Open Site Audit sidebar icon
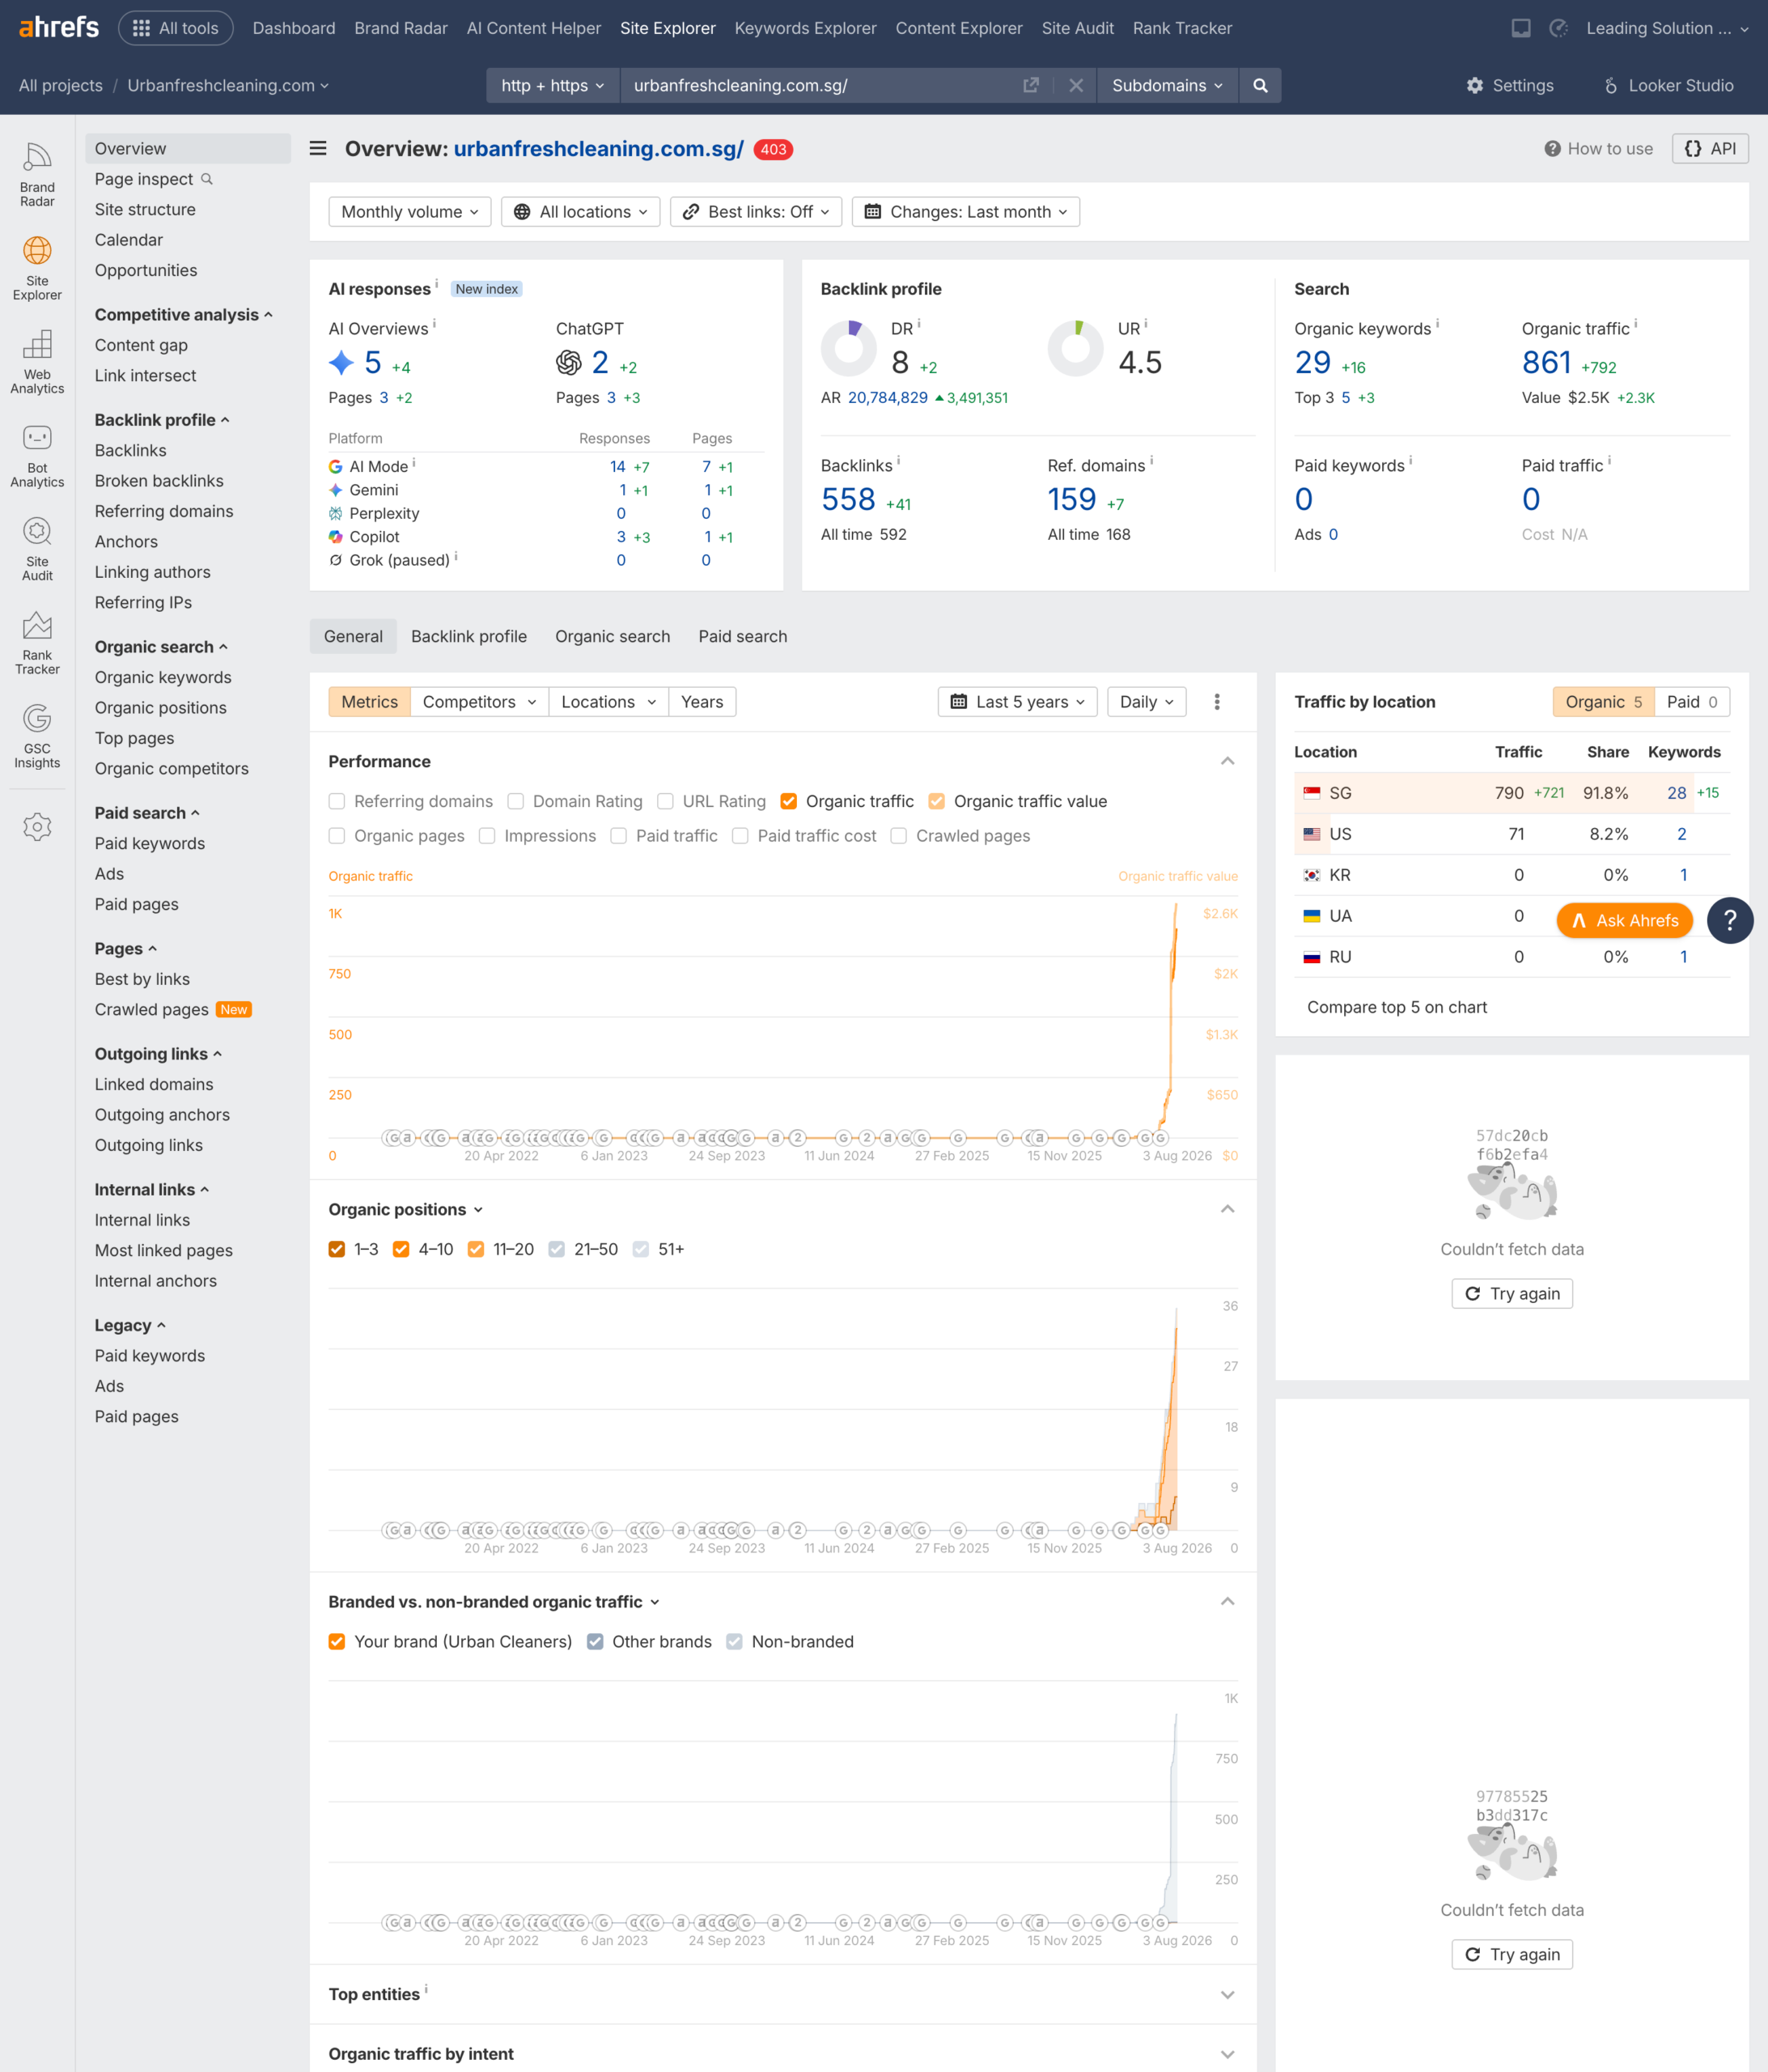Screen dimensions: 1768x2072 (x=37, y=549)
